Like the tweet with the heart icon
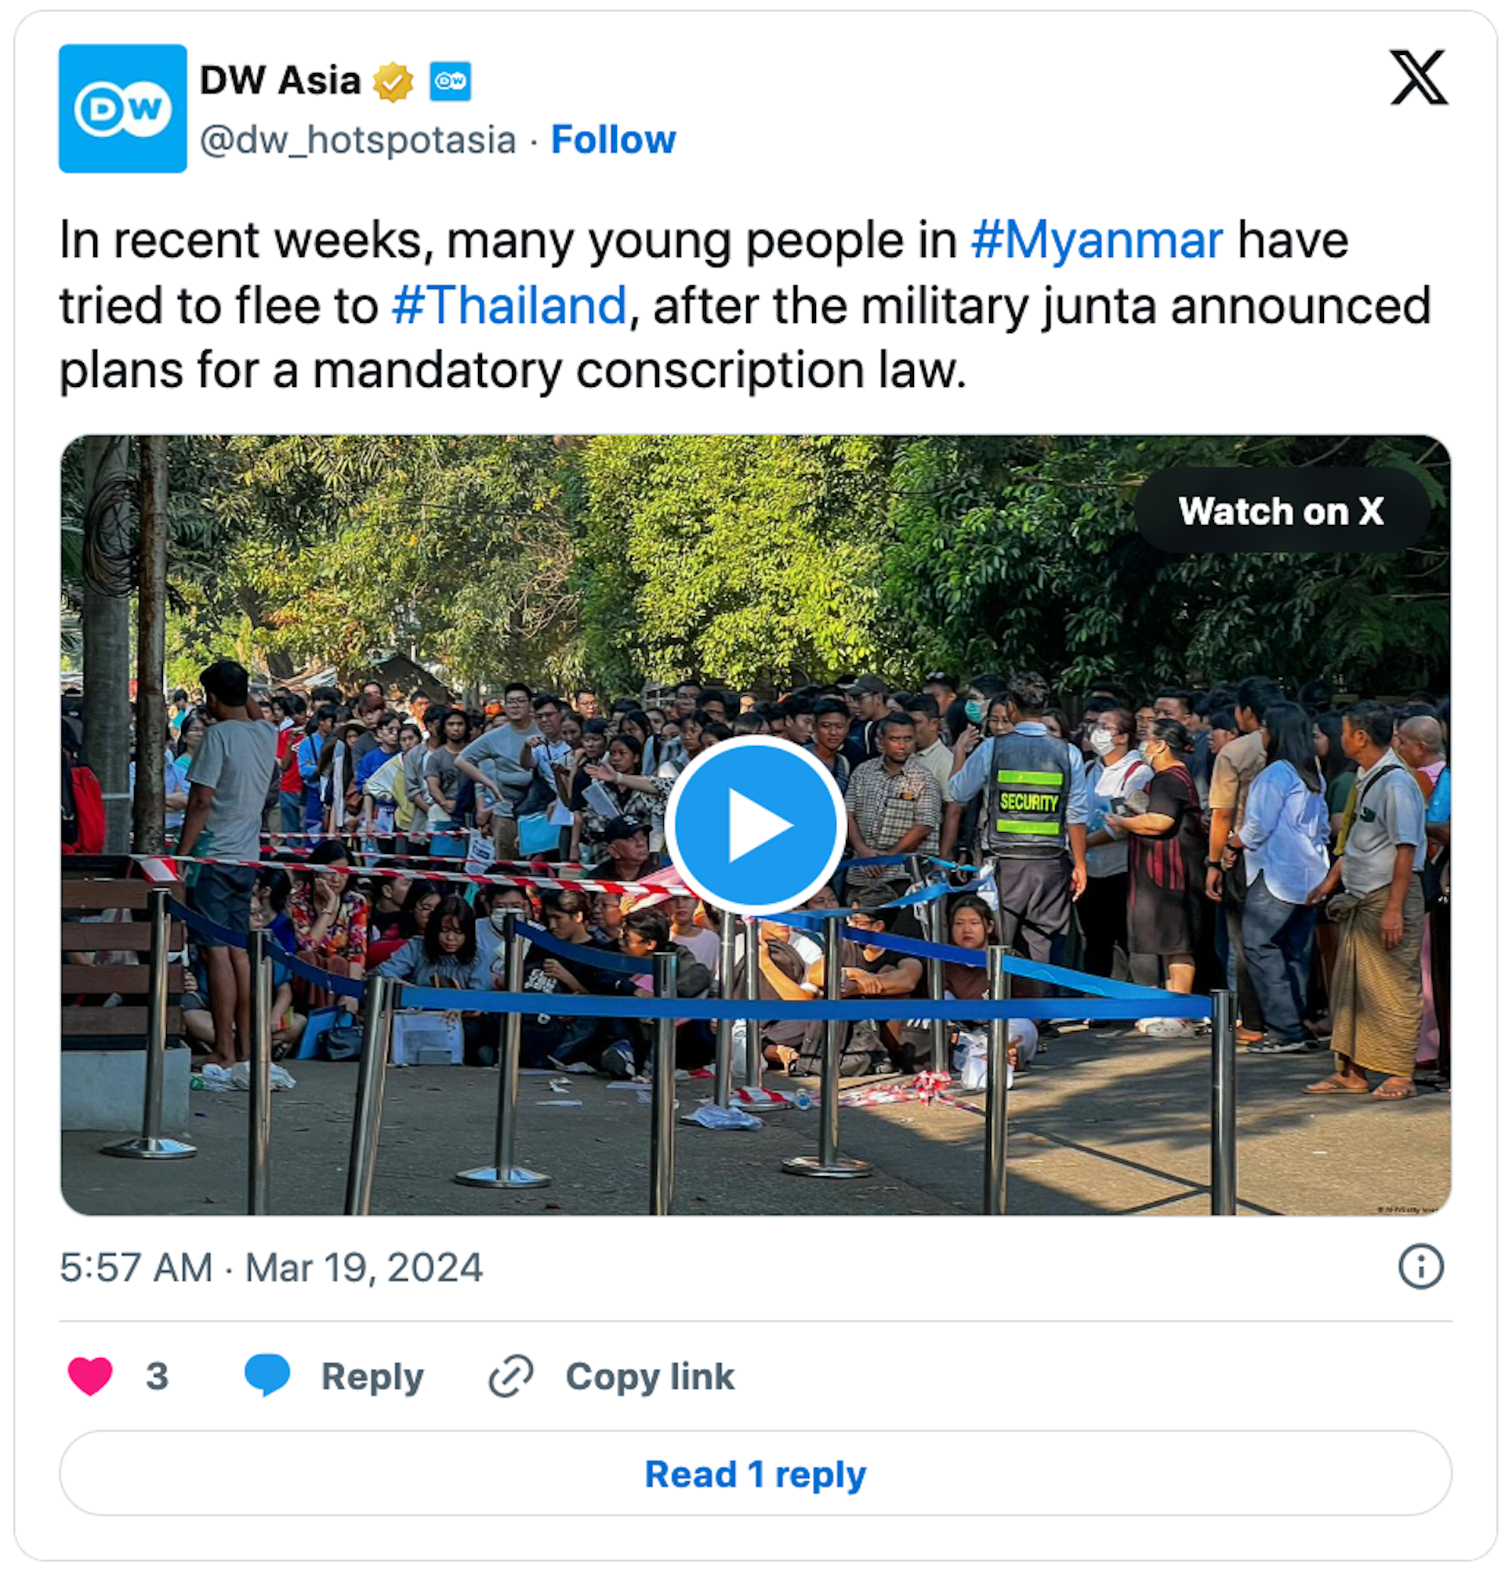Screen dimensions: 1505x1575 coord(90,1376)
